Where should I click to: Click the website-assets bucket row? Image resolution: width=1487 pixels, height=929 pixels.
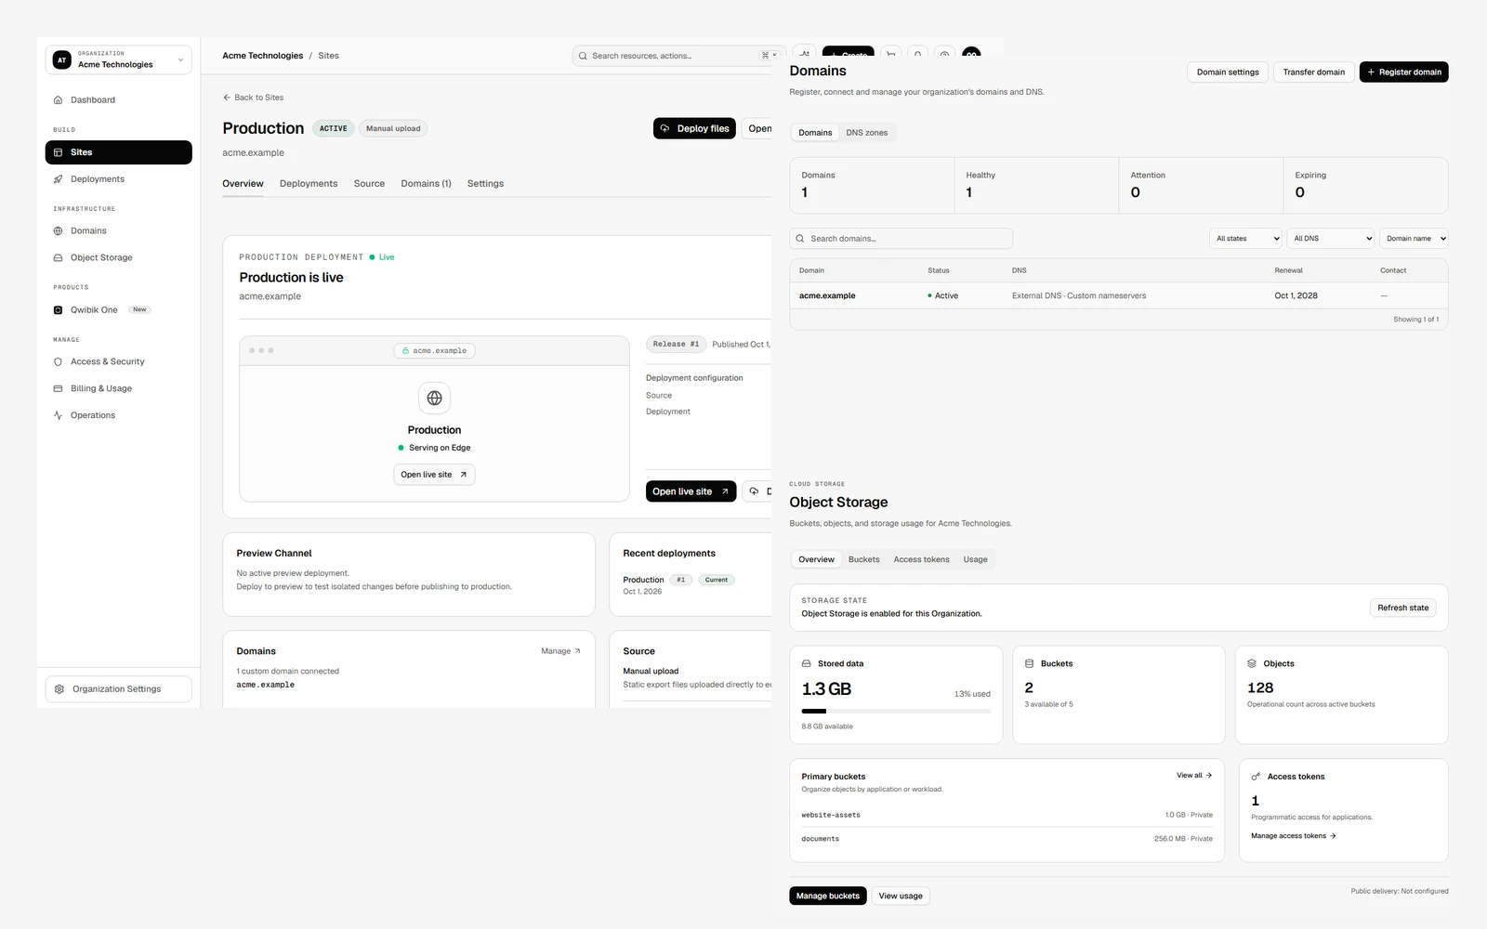(x=1007, y=815)
